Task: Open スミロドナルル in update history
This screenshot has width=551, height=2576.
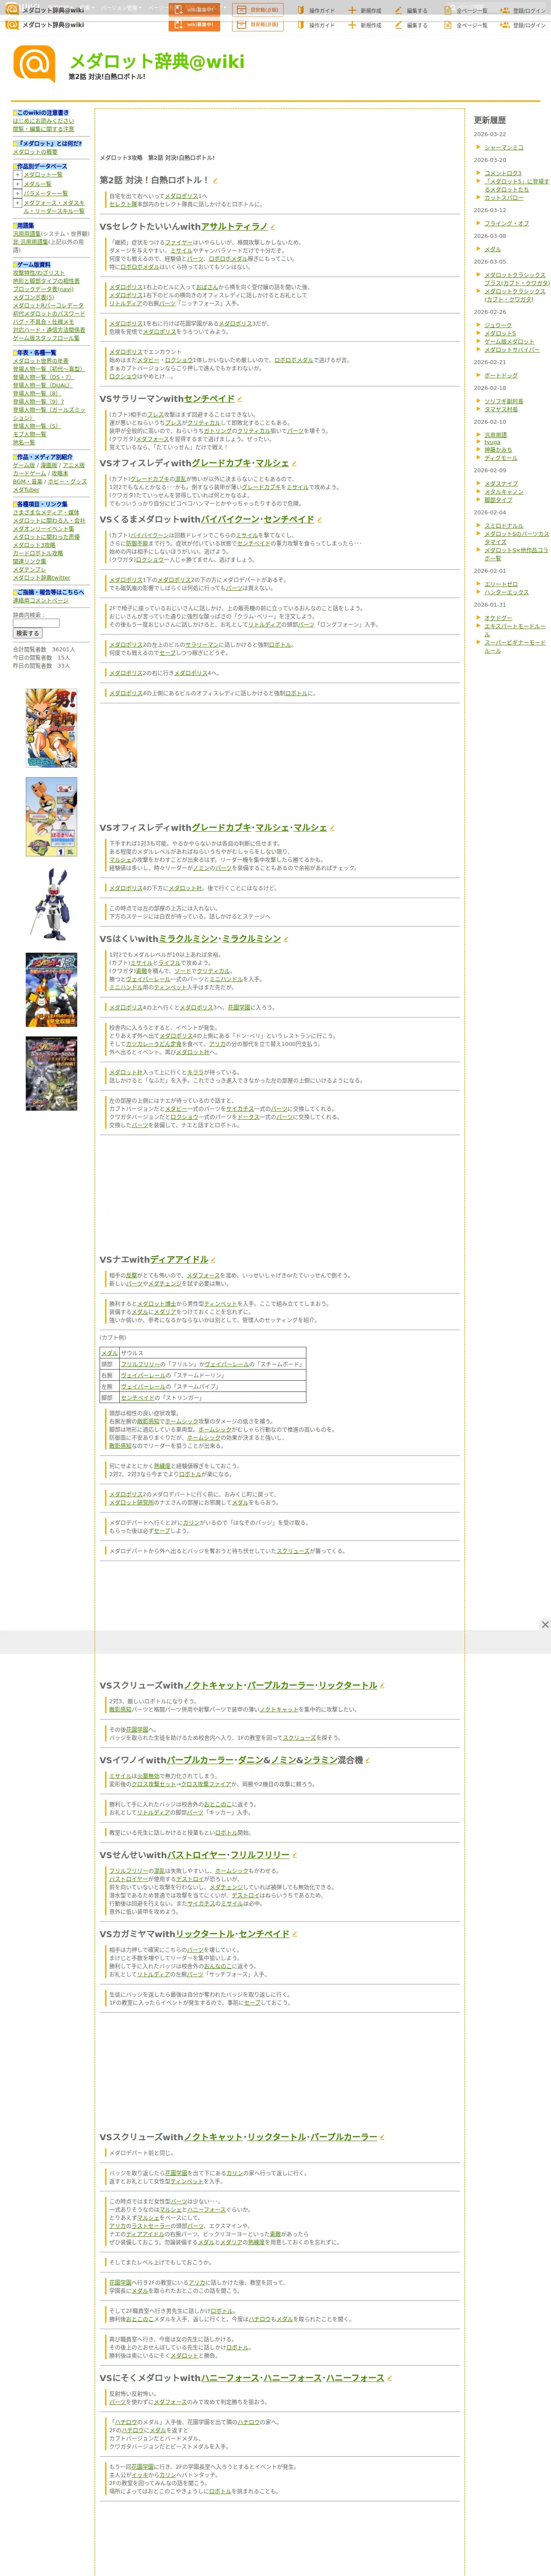Action: [504, 526]
